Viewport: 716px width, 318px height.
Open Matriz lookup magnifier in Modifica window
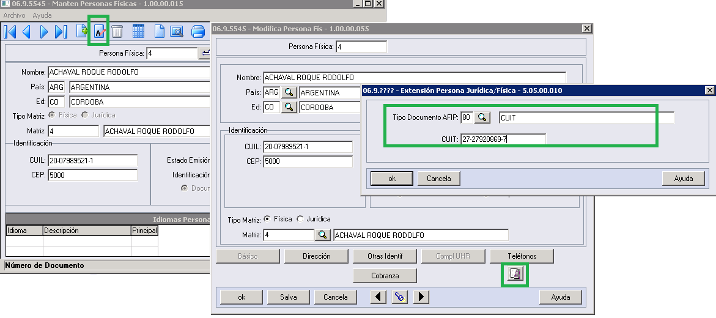(x=322, y=235)
